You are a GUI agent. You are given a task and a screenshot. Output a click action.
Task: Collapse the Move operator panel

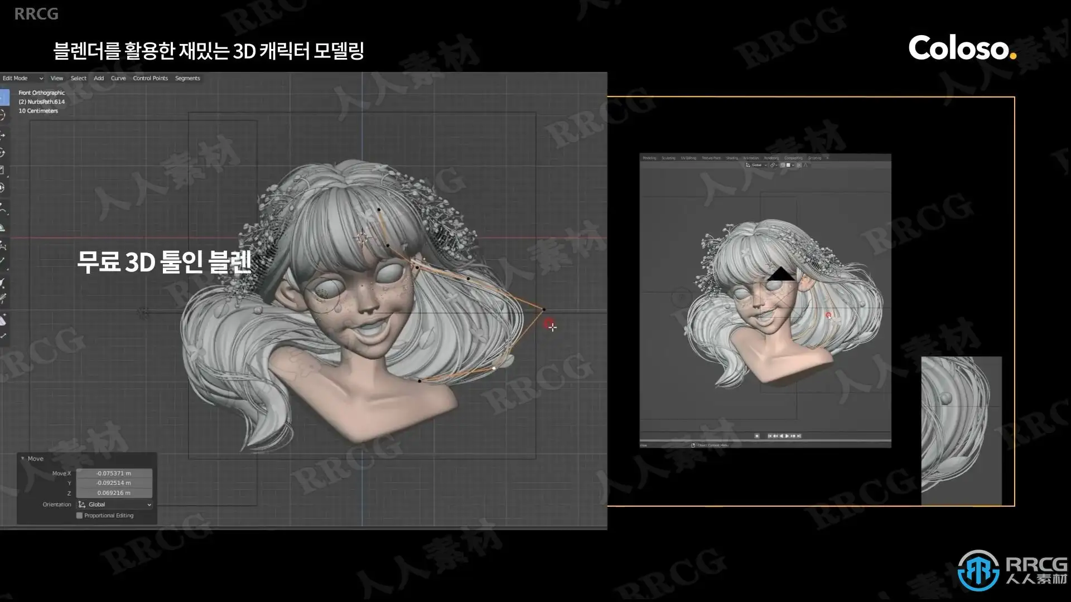tap(23, 459)
